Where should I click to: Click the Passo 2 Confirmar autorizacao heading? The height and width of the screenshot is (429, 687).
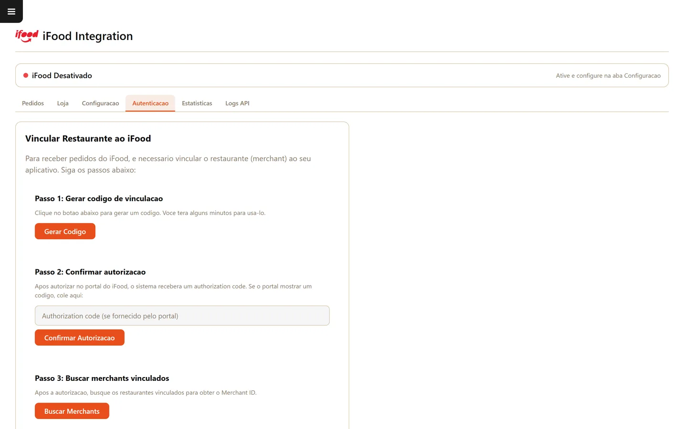coord(90,272)
